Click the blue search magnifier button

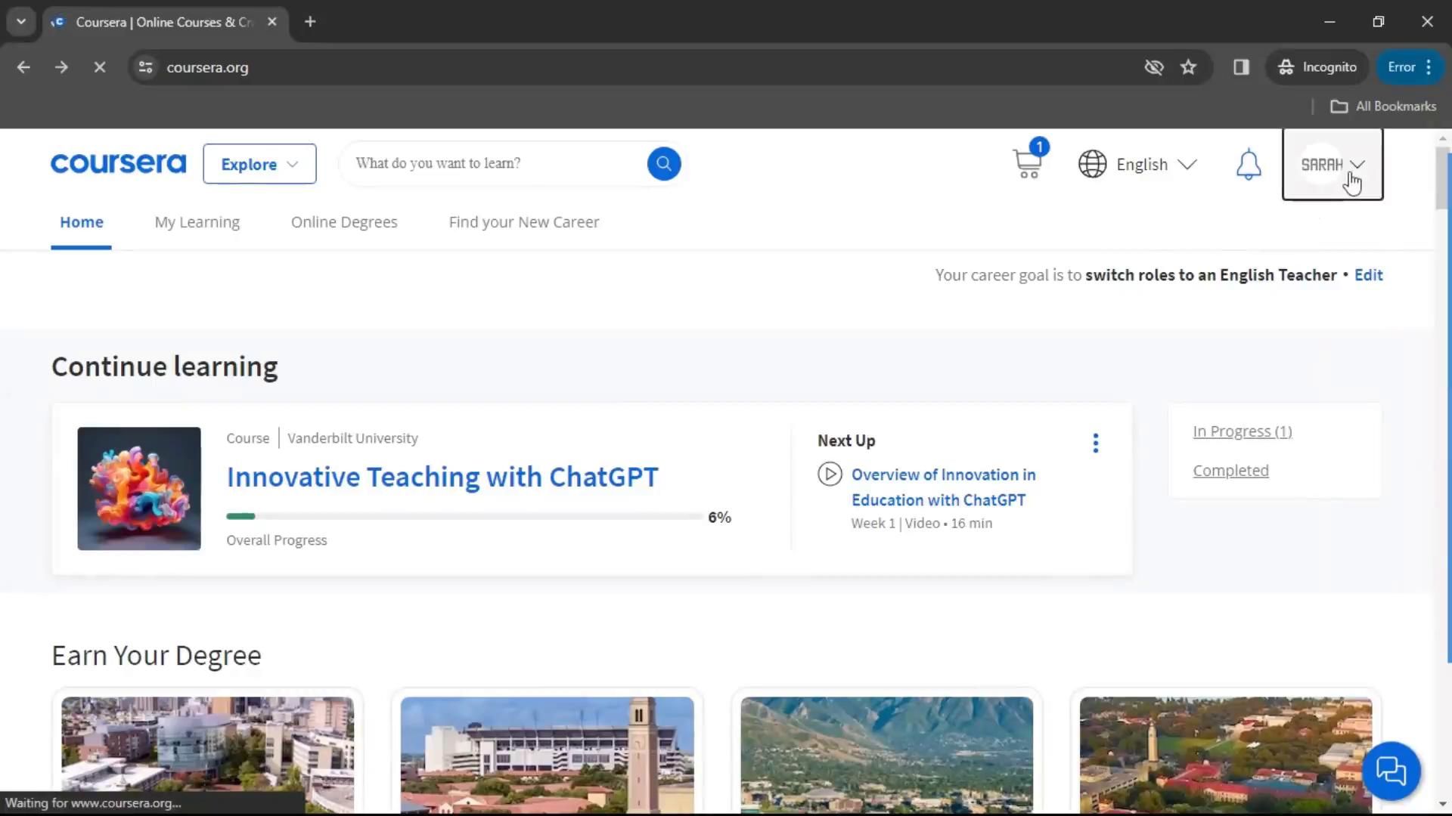663,163
